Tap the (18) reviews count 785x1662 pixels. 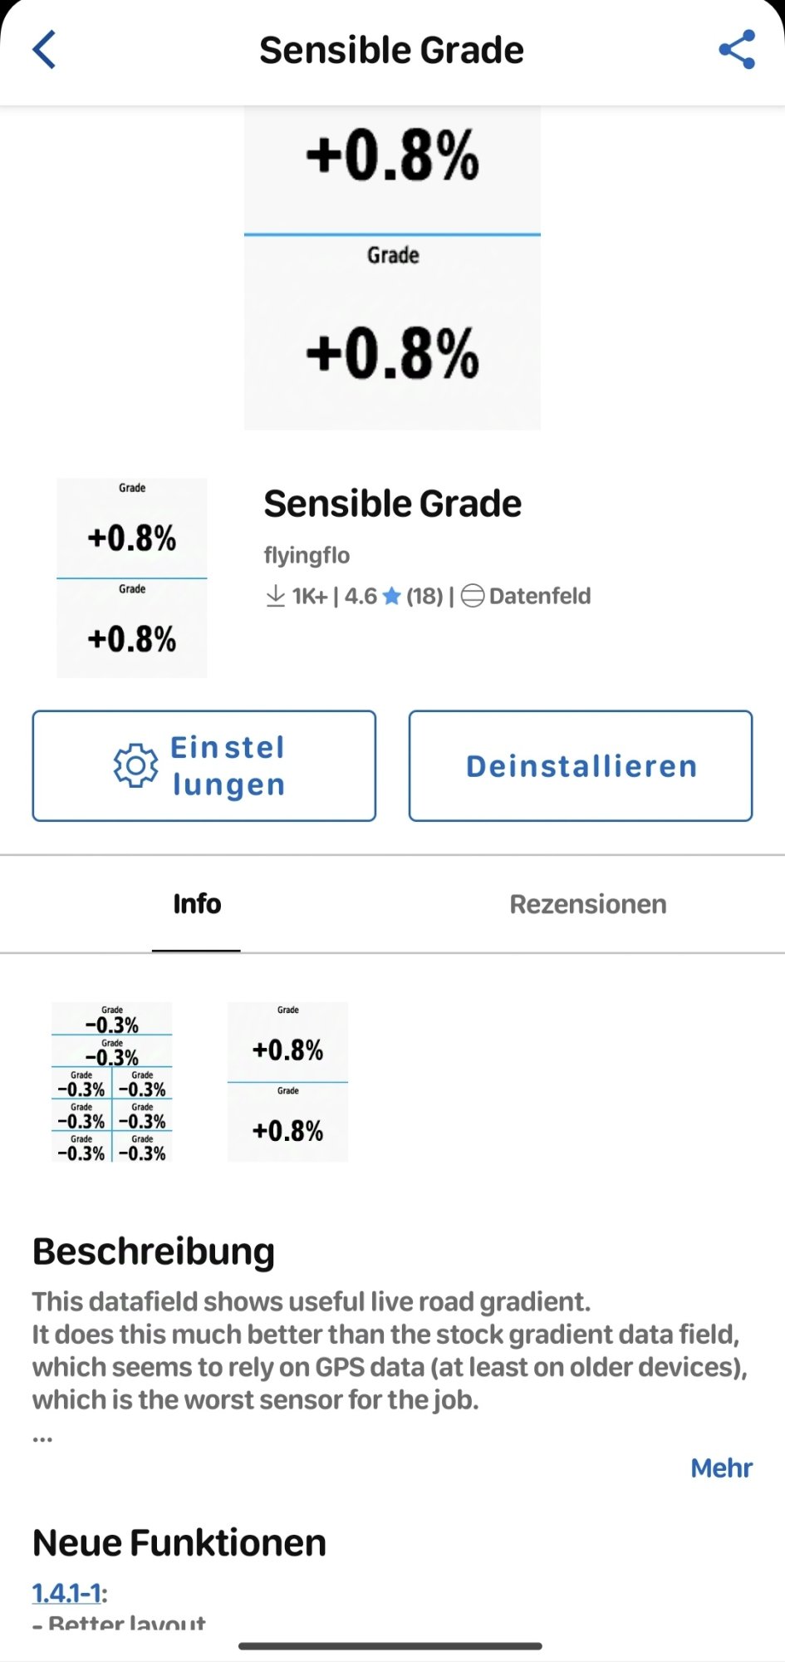pos(424,596)
